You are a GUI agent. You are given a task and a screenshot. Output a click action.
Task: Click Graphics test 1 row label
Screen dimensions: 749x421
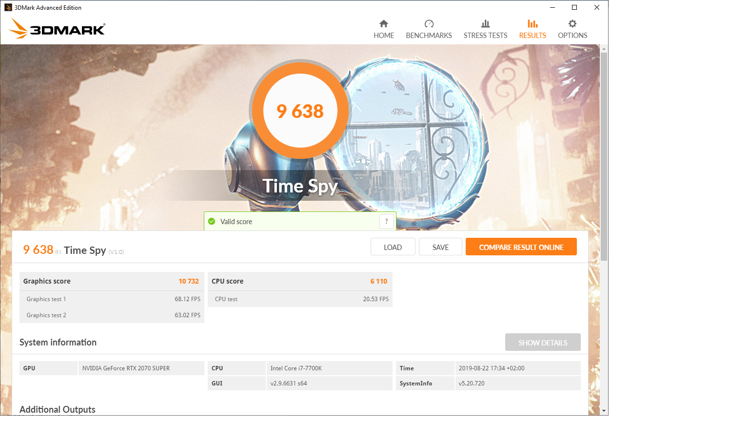coord(46,299)
